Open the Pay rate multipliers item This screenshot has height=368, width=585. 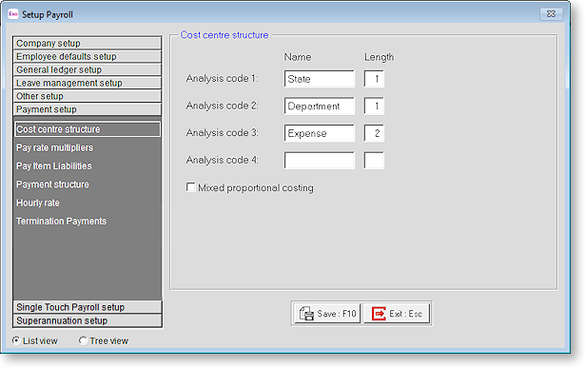coord(55,147)
